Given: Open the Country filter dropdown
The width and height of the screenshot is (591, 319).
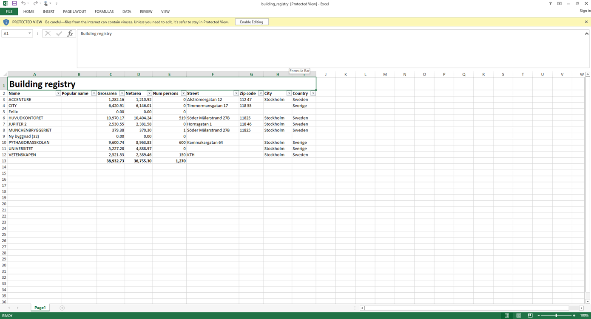Looking at the screenshot, I should click(313, 93).
